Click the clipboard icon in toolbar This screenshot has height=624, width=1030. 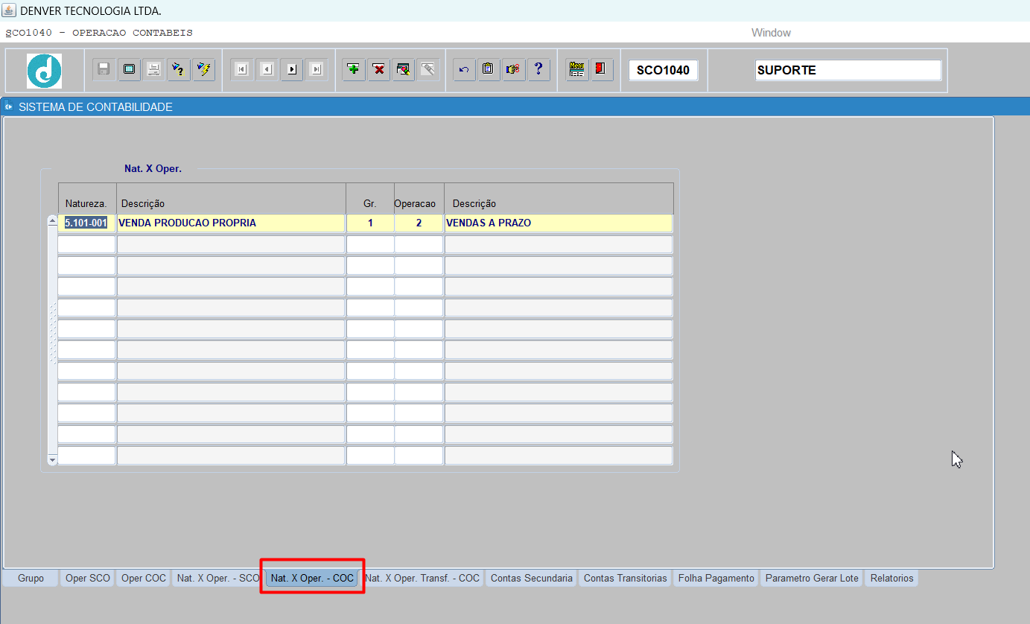pyautogui.click(x=489, y=69)
